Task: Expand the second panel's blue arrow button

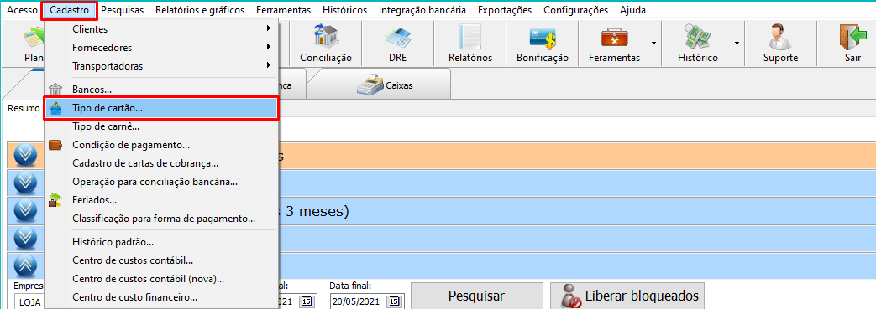Action: 24,183
